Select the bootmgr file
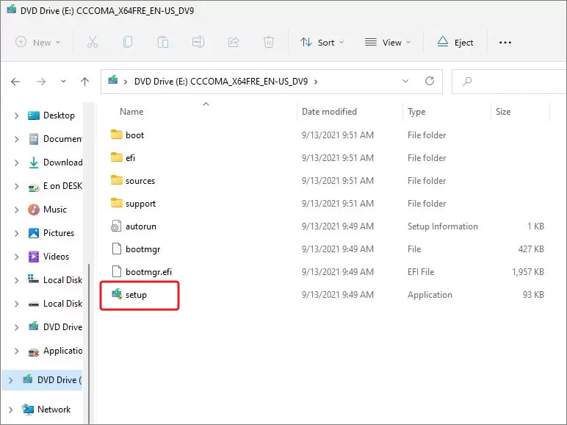The image size is (567, 425). point(136,249)
